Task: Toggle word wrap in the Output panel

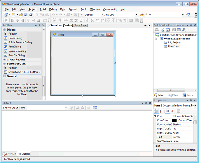Action: (95, 108)
